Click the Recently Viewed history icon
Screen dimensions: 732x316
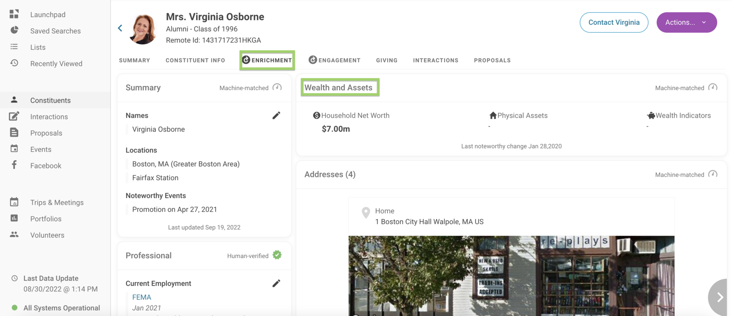pos(14,63)
